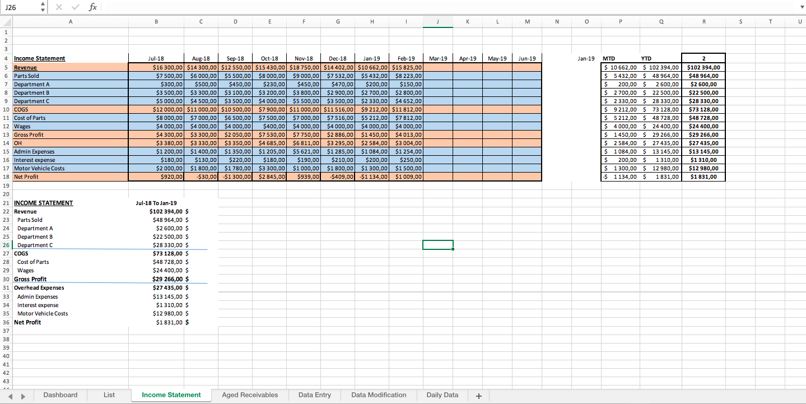The width and height of the screenshot is (806, 404).
Task: Click the confirm checkmark in formula bar
Action: [76, 7]
